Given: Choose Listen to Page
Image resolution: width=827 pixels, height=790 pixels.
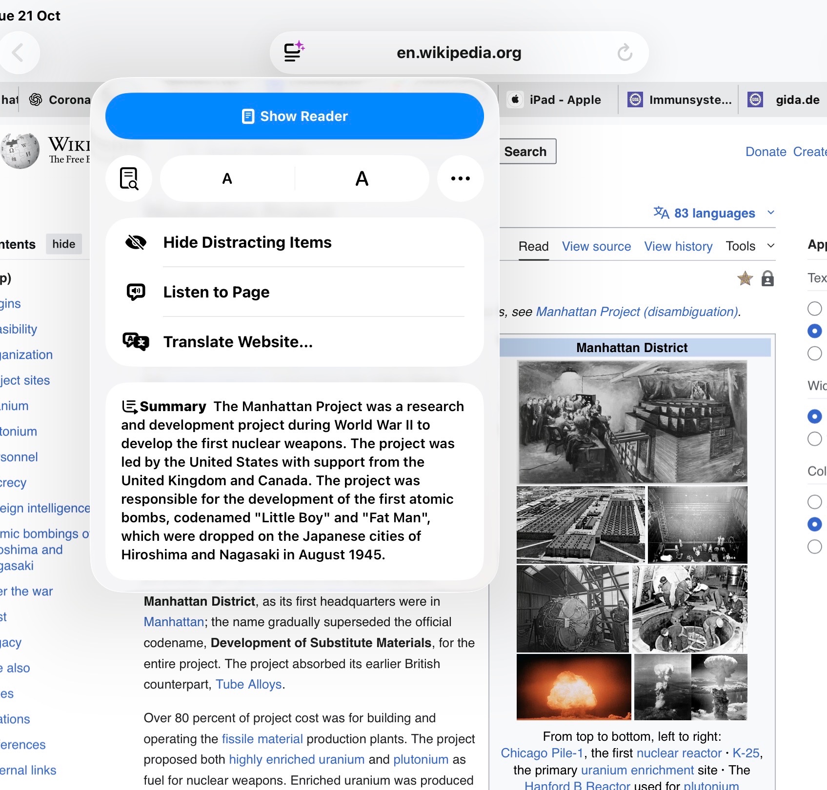Looking at the screenshot, I should pos(295,292).
